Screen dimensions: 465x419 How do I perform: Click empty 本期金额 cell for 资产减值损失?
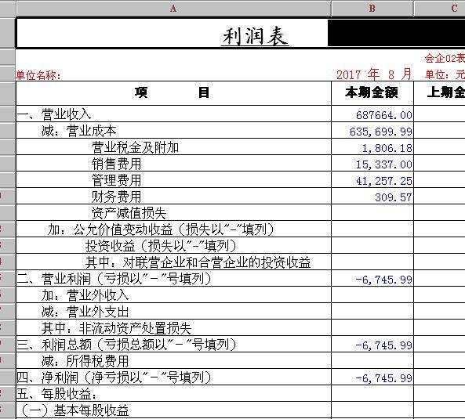372,212
